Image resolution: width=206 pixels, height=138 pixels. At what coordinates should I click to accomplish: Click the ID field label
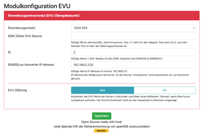(x=9, y=52)
